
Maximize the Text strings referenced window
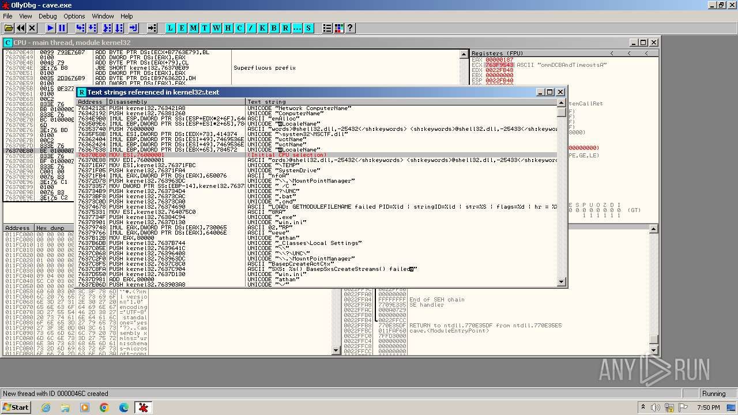[549, 92]
